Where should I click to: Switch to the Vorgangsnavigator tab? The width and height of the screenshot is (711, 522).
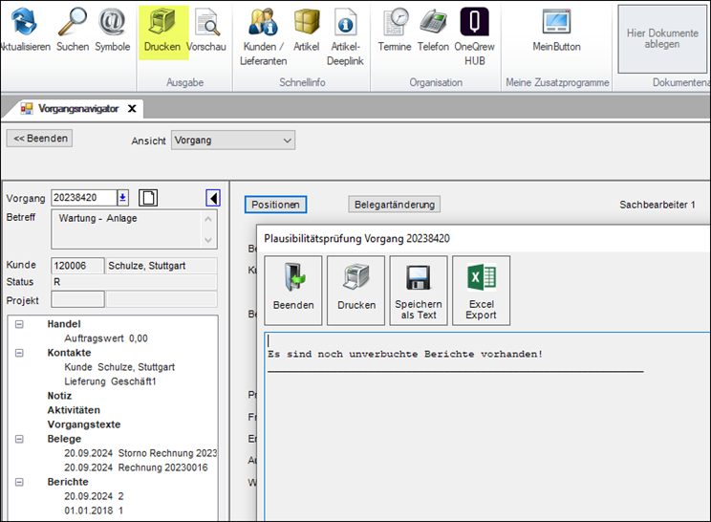[x=78, y=109]
